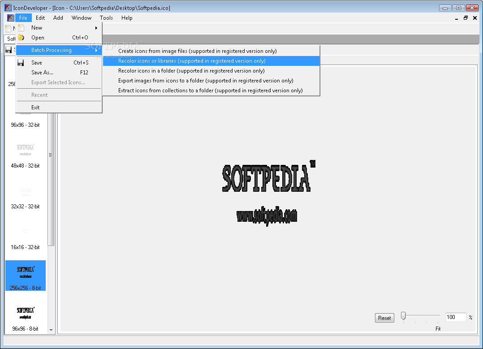Screen dimensions: 483x349
Task: Click the floppy save icon in the icon list toolbar
Action: pos(9,50)
